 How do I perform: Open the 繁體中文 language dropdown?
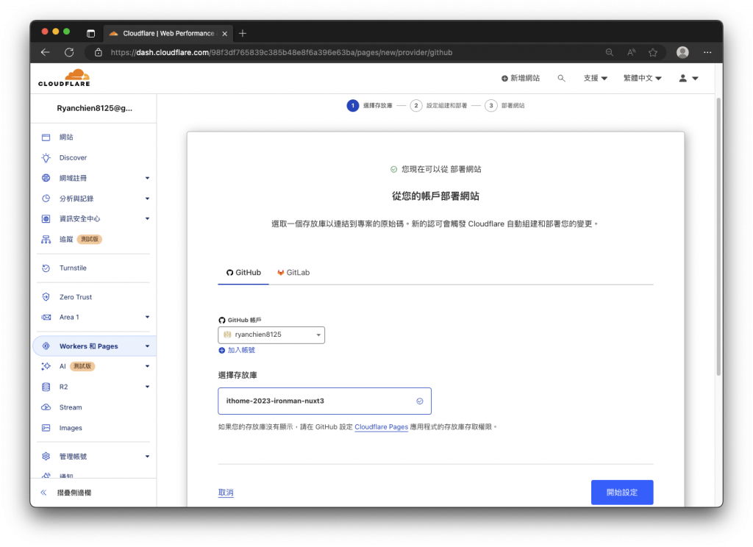643,78
